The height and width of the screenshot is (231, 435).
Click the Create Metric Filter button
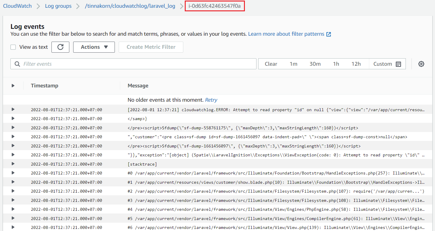[x=151, y=47]
